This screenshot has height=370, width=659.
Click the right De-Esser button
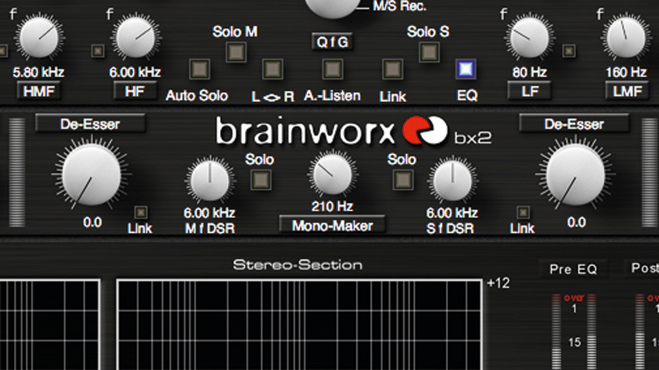pos(574,124)
